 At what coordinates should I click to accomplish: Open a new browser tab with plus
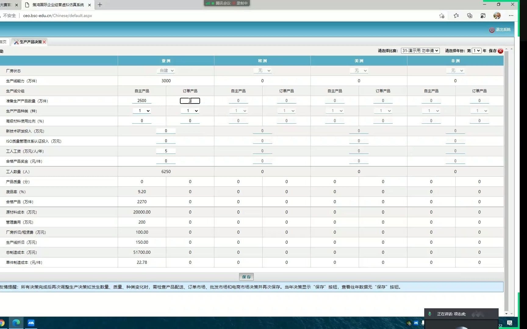point(100,5)
